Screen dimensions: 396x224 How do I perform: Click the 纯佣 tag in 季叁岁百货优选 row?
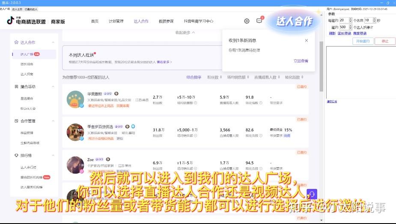[x=287, y=136]
